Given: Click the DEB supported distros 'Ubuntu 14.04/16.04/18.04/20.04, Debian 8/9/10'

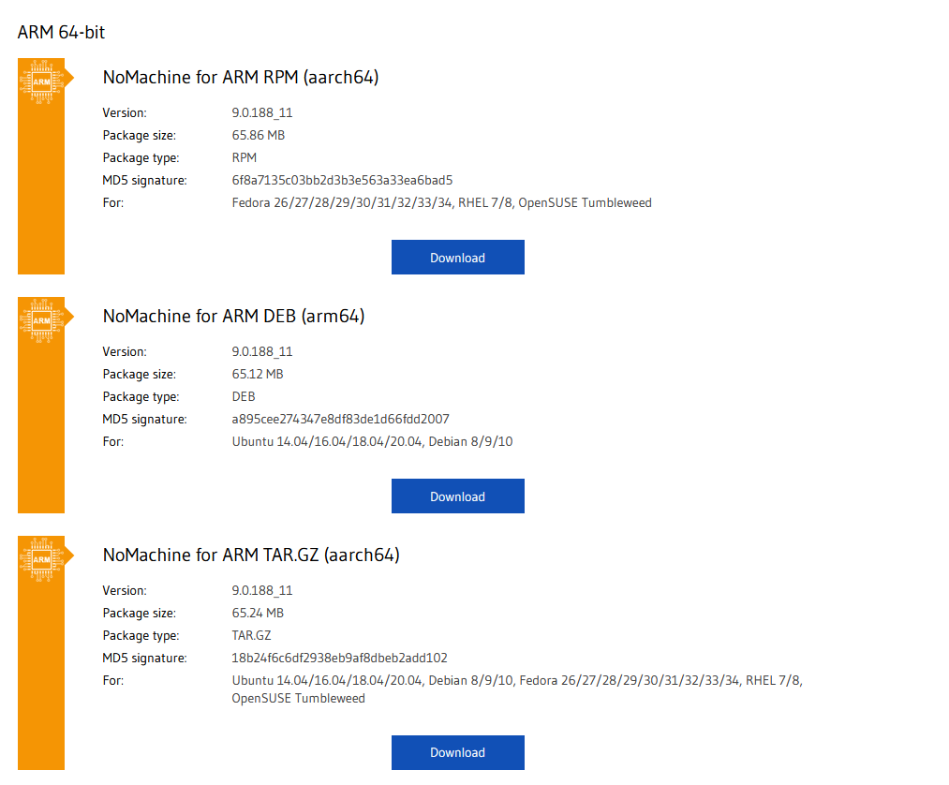Looking at the screenshot, I should (372, 442).
